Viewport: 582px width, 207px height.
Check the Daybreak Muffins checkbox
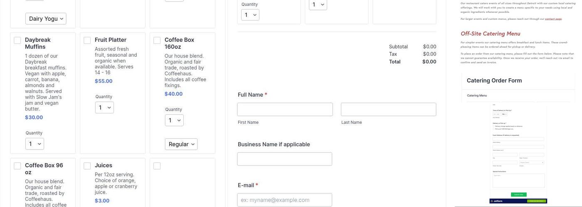pos(17,41)
